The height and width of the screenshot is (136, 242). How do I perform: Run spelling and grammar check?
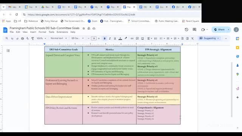(28, 39)
